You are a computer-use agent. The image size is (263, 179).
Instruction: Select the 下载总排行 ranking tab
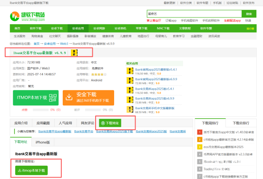241,123
